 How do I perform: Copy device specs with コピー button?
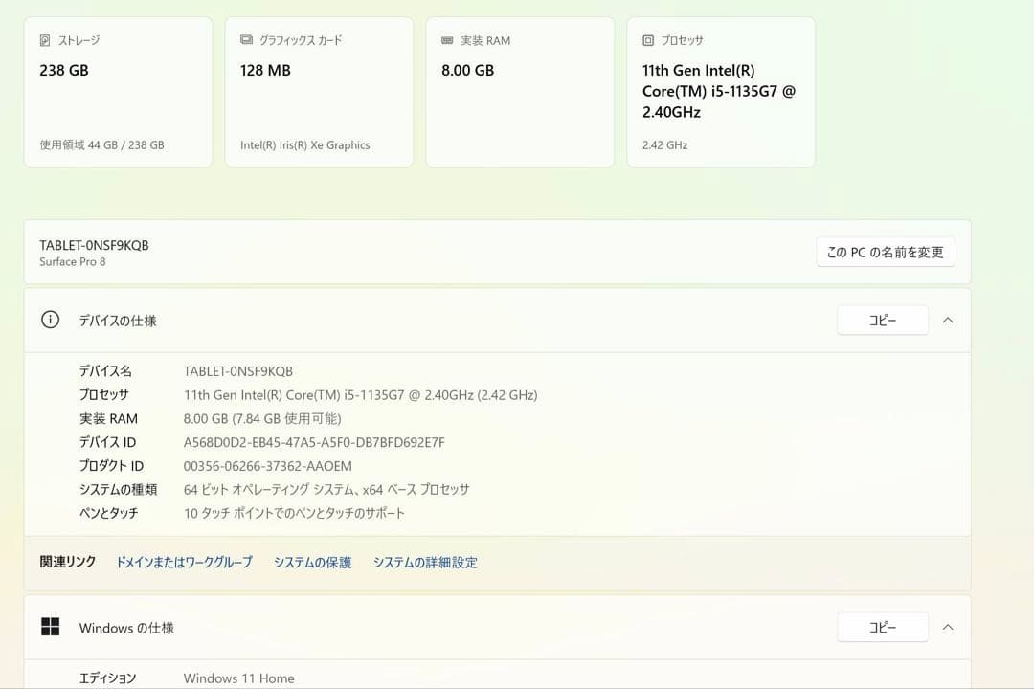(882, 320)
